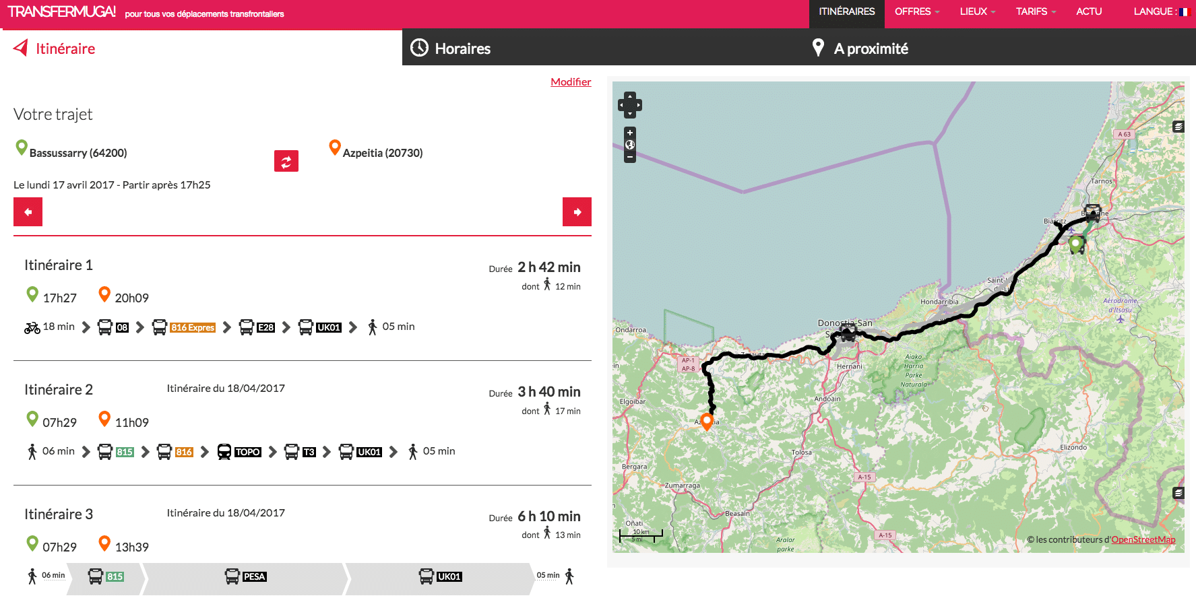
Task: Click the green Bassussarry marker on map
Action: click(x=1075, y=242)
